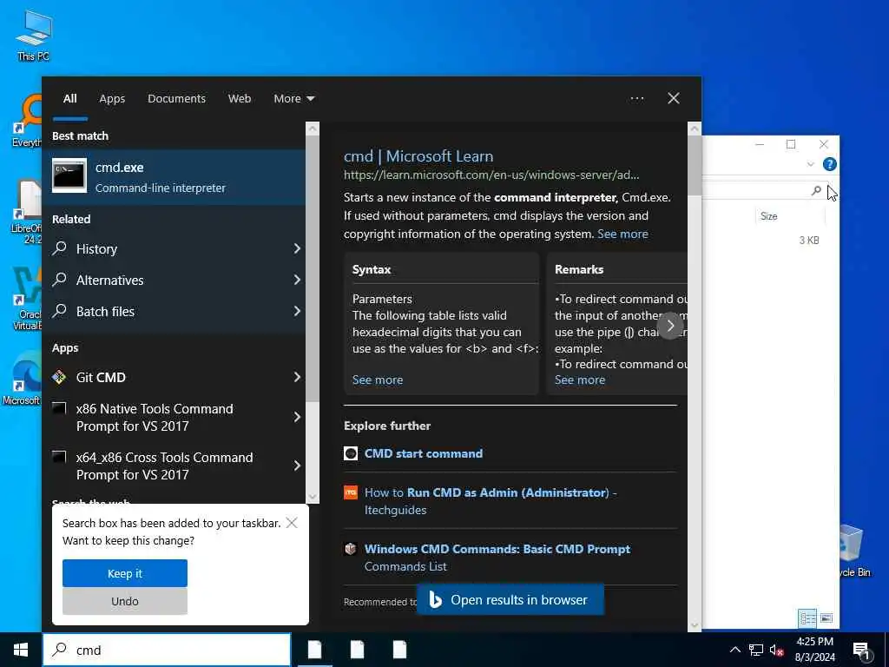Click the preview pane scrollbar up arrow
Viewport: 889px width, 667px height.
pos(695,129)
